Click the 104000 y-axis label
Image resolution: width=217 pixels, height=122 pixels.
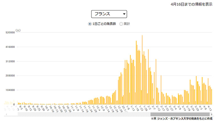coord(10,90)
